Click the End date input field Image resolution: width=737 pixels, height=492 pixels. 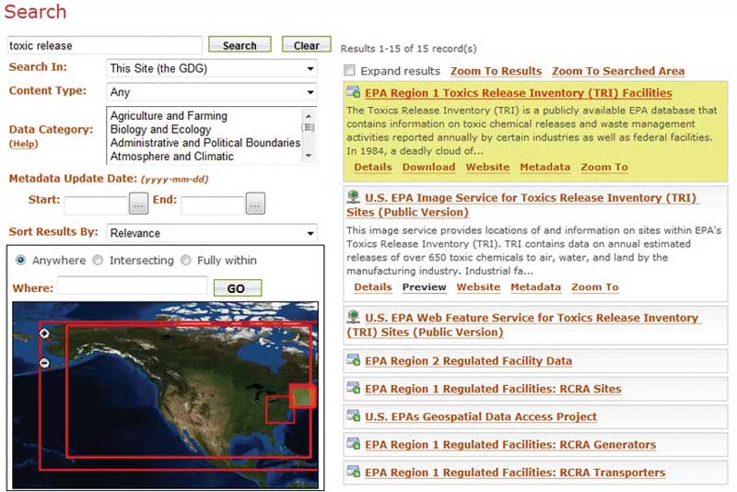tap(213, 205)
